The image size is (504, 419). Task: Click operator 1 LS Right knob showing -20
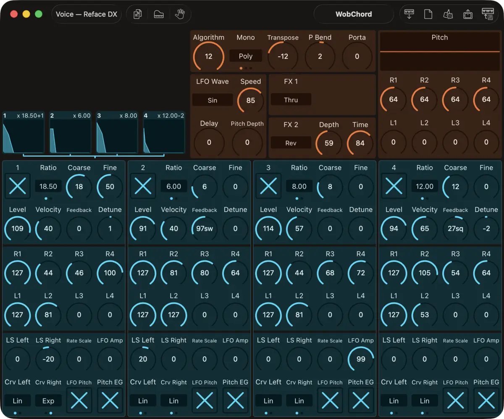point(48,359)
